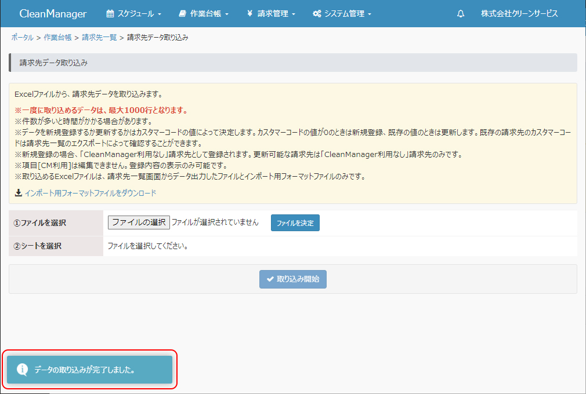The image size is (586, 394).
Task: Click the ファイルが選択されていません file status text
Action: 215,222
